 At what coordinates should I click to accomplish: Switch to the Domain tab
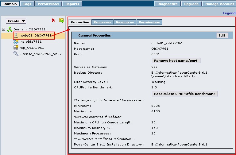10,4
